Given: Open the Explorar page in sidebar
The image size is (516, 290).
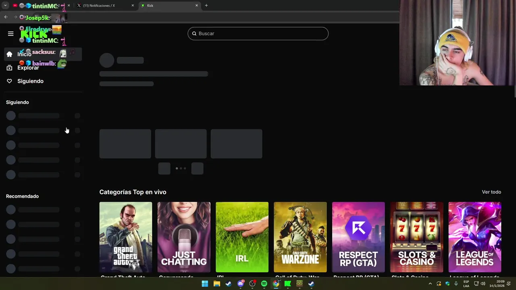Looking at the screenshot, I should tap(43, 68).
